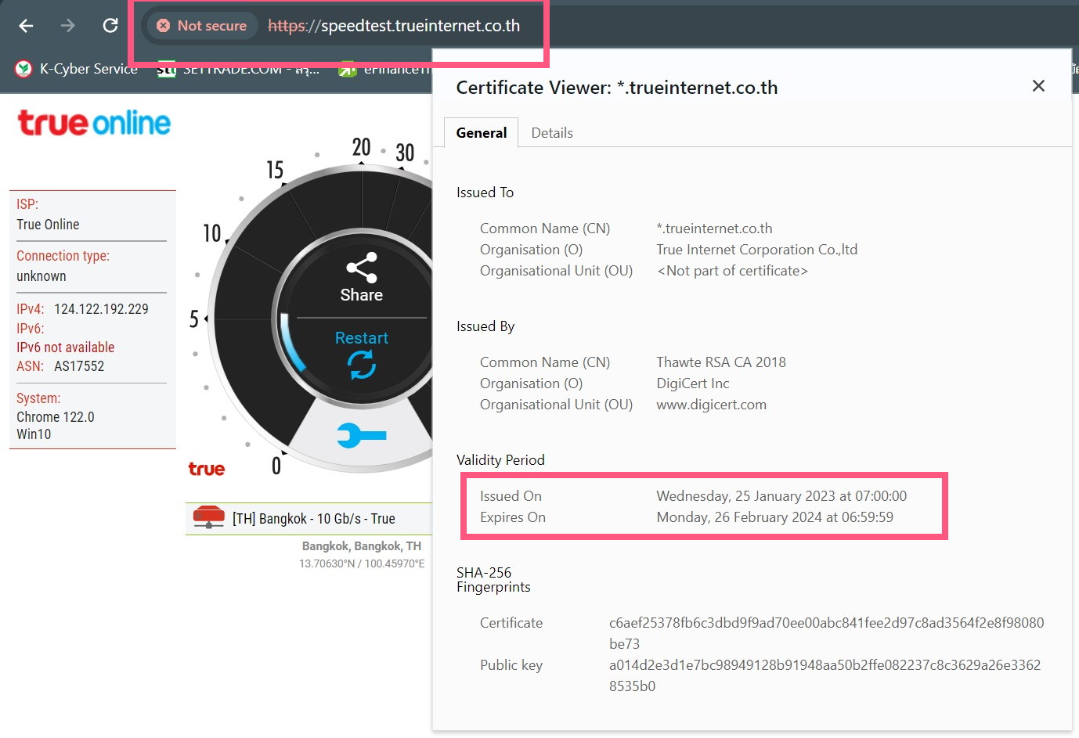Image resolution: width=1079 pixels, height=738 pixels.
Task: Click the Chrome 122.0 system text
Action: pyautogui.click(x=56, y=417)
